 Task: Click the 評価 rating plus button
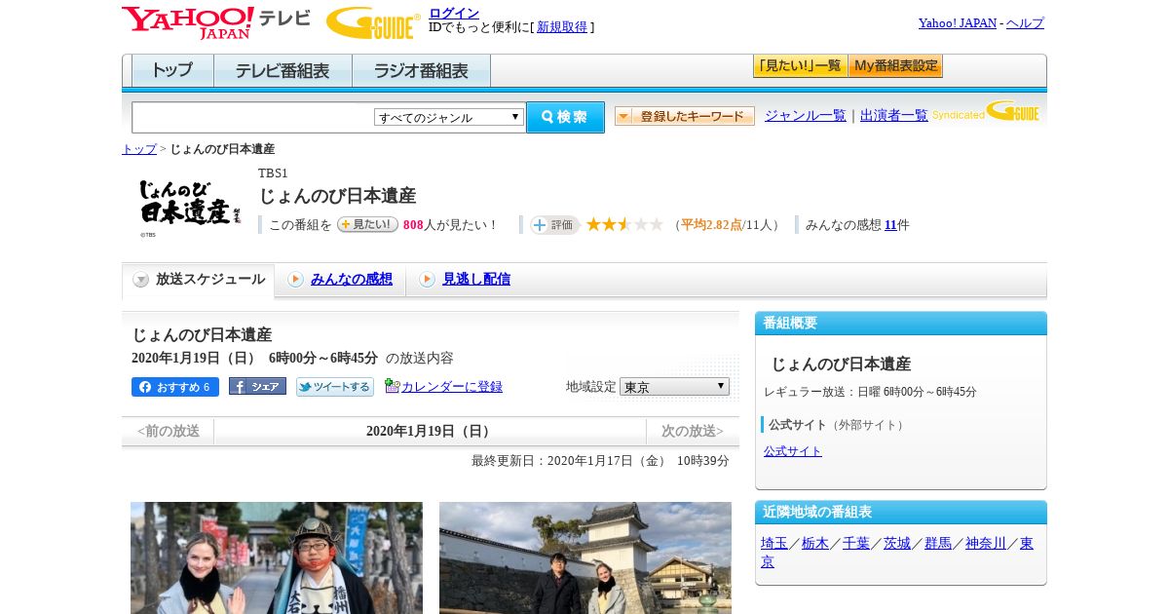[554, 225]
